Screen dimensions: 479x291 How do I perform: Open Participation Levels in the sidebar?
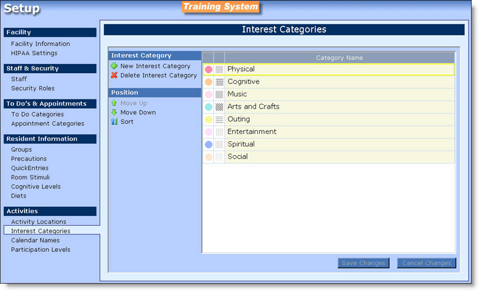(41, 249)
